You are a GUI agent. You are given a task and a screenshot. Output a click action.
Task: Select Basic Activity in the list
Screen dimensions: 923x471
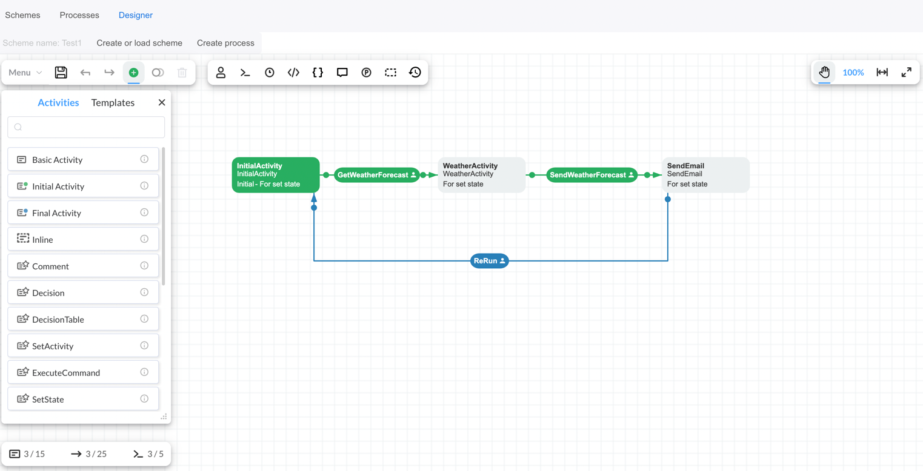83,160
